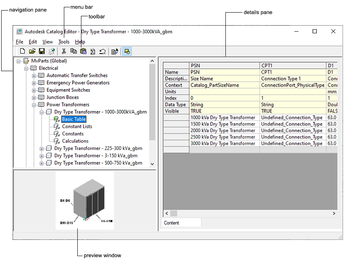Expand Dry Type Transformer 225-300 kVa_gbm node
356x263 pixels.
[41, 149]
